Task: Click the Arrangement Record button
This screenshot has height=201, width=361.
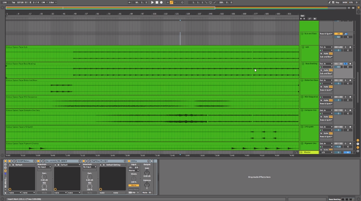Action: click(x=161, y=2)
